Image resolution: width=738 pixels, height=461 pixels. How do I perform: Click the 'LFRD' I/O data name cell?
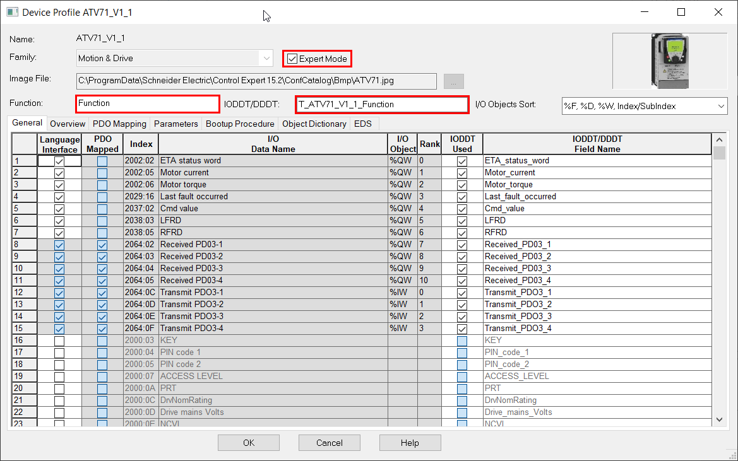pyautogui.click(x=273, y=220)
